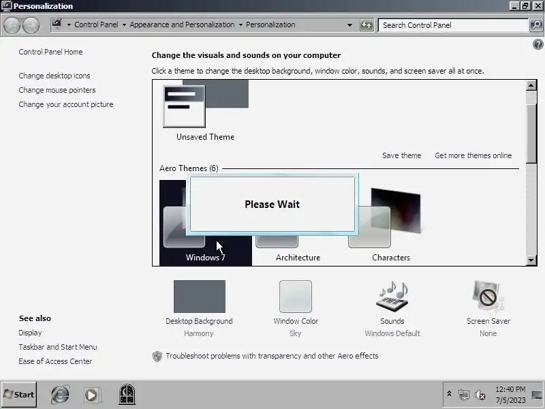545x409 pixels.
Task: Show hidden tray icons via the chevron
Action: point(449,394)
